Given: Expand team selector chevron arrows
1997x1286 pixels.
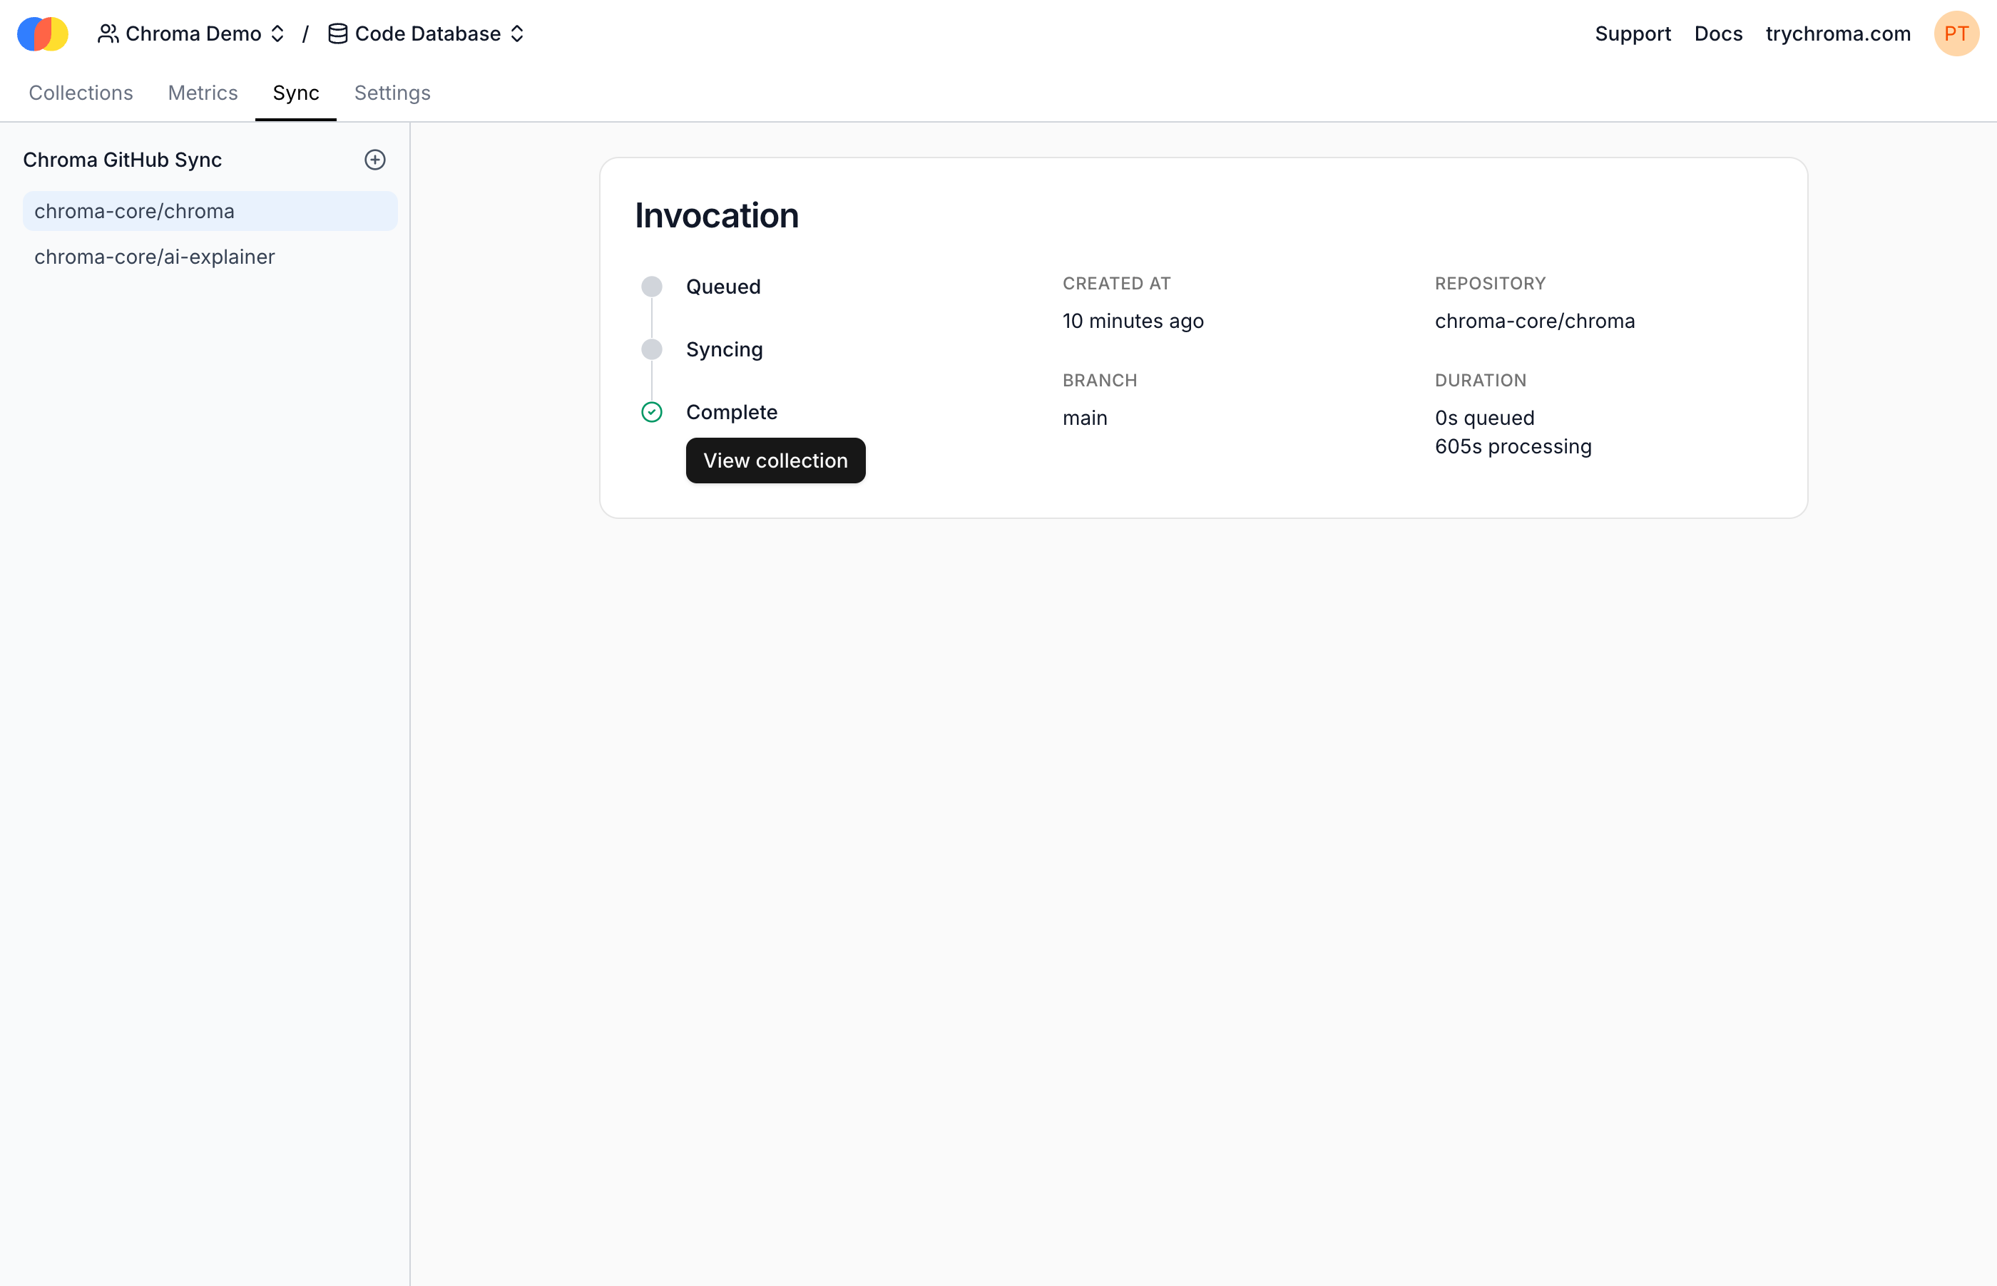Looking at the screenshot, I should (278, 34).
